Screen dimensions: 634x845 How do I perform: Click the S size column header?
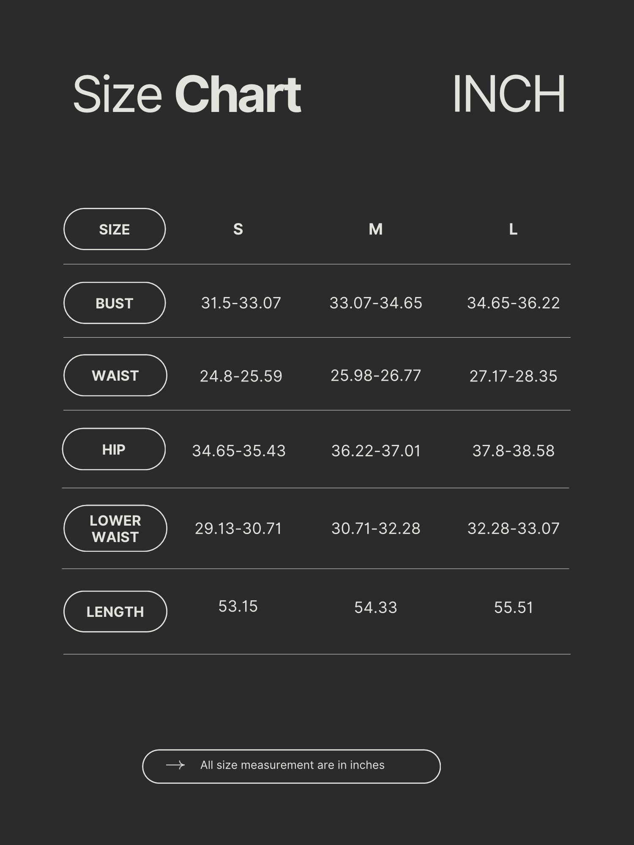tap(238, 229)
